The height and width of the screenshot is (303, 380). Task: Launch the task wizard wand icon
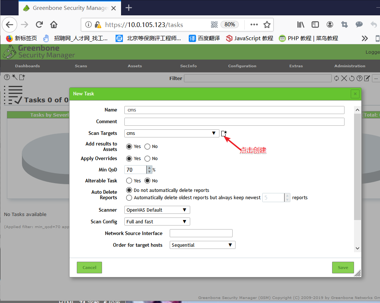click(x=15, y=77)
